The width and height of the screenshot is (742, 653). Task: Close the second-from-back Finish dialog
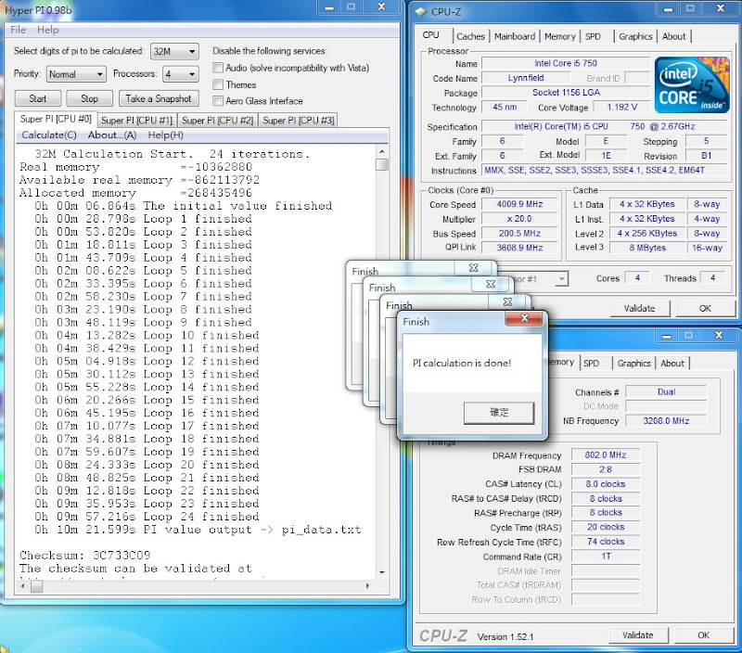[x=491, y=284]
